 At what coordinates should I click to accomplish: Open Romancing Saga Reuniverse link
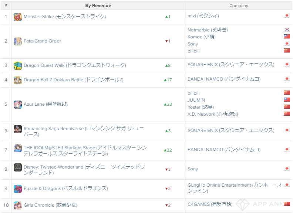coord(84,132)
